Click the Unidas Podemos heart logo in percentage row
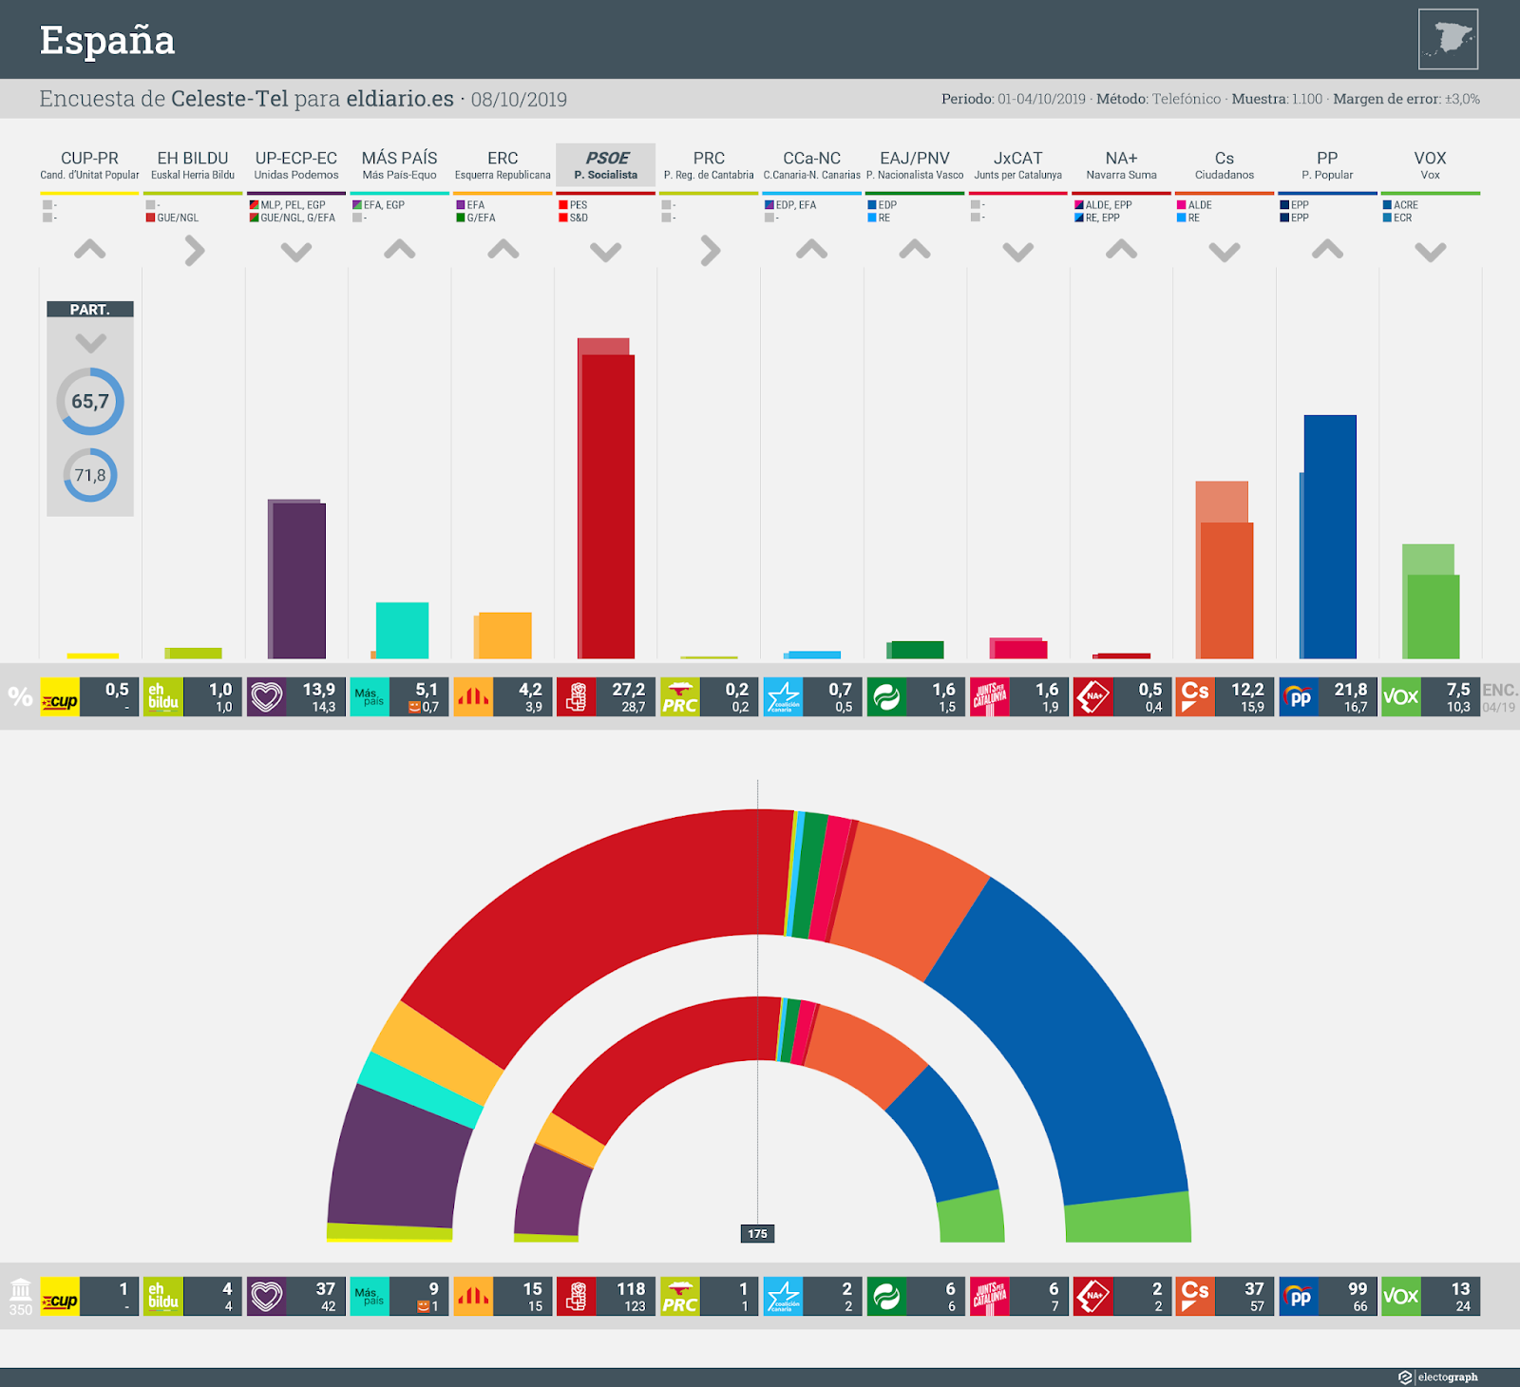This screenshot has width=1520, height=1387. (x=267, y=697)
